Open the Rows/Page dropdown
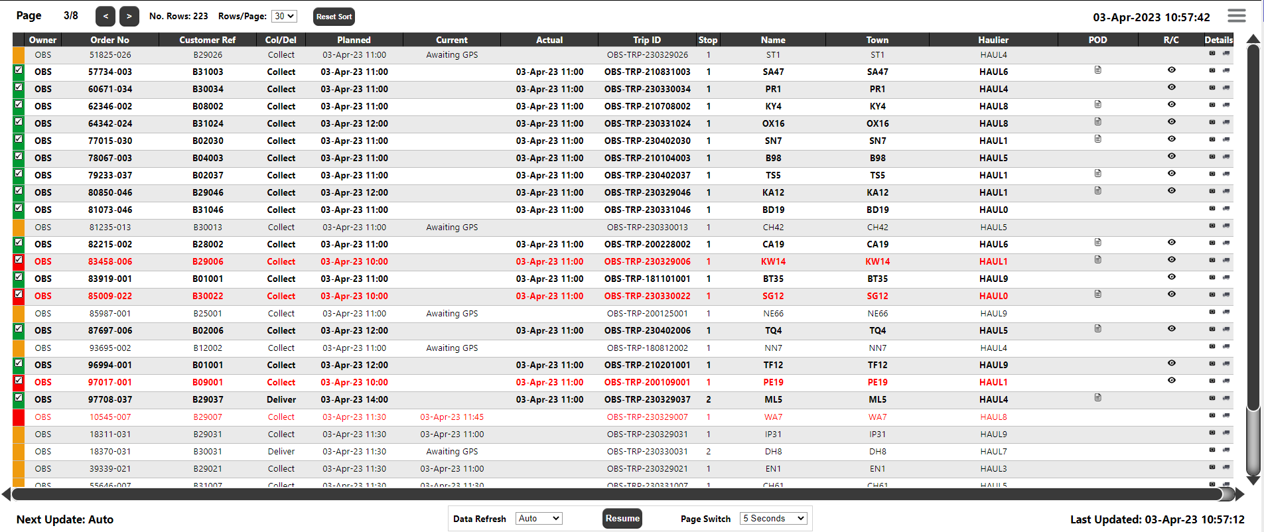 [284, 16]
